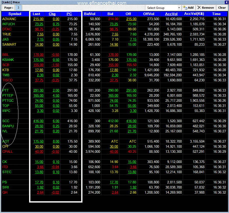Click AOT AccVal 3,155,504

[x=197, y=142]
